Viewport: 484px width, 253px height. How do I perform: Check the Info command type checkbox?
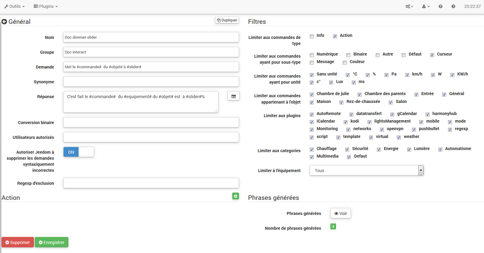pos(312,36)
